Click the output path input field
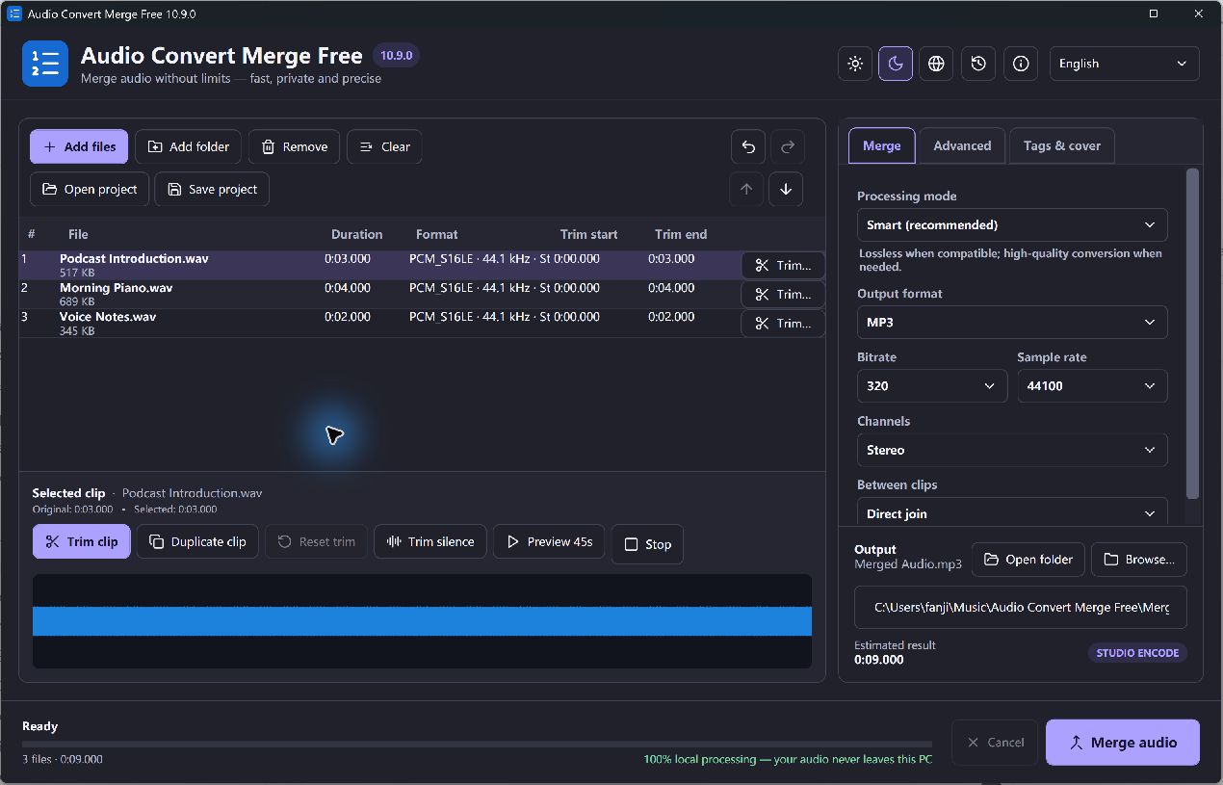 [x=1021, y=608]
